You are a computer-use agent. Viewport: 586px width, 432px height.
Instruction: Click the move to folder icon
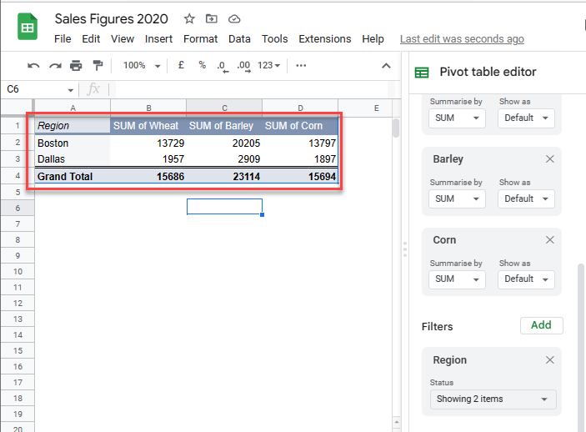pyautogui.click(x=212, y=18)
